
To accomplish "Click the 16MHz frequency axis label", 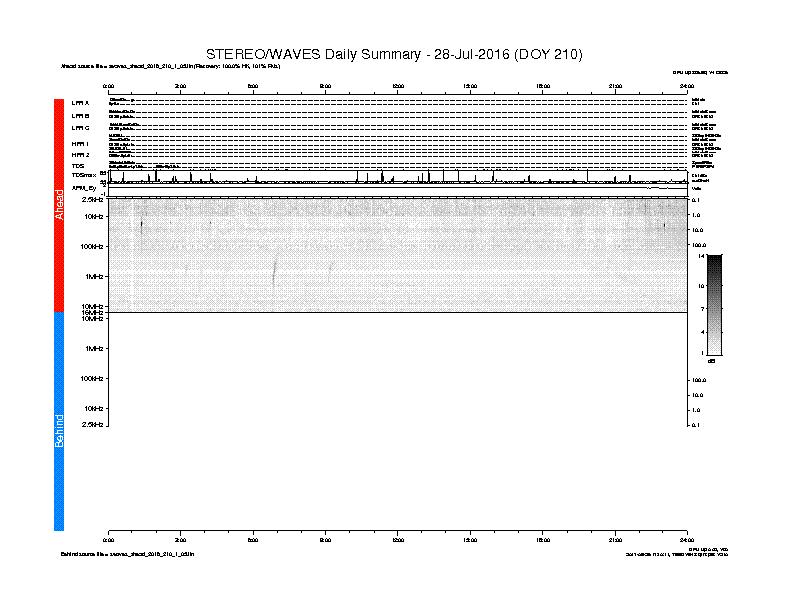I will point(92,313).
